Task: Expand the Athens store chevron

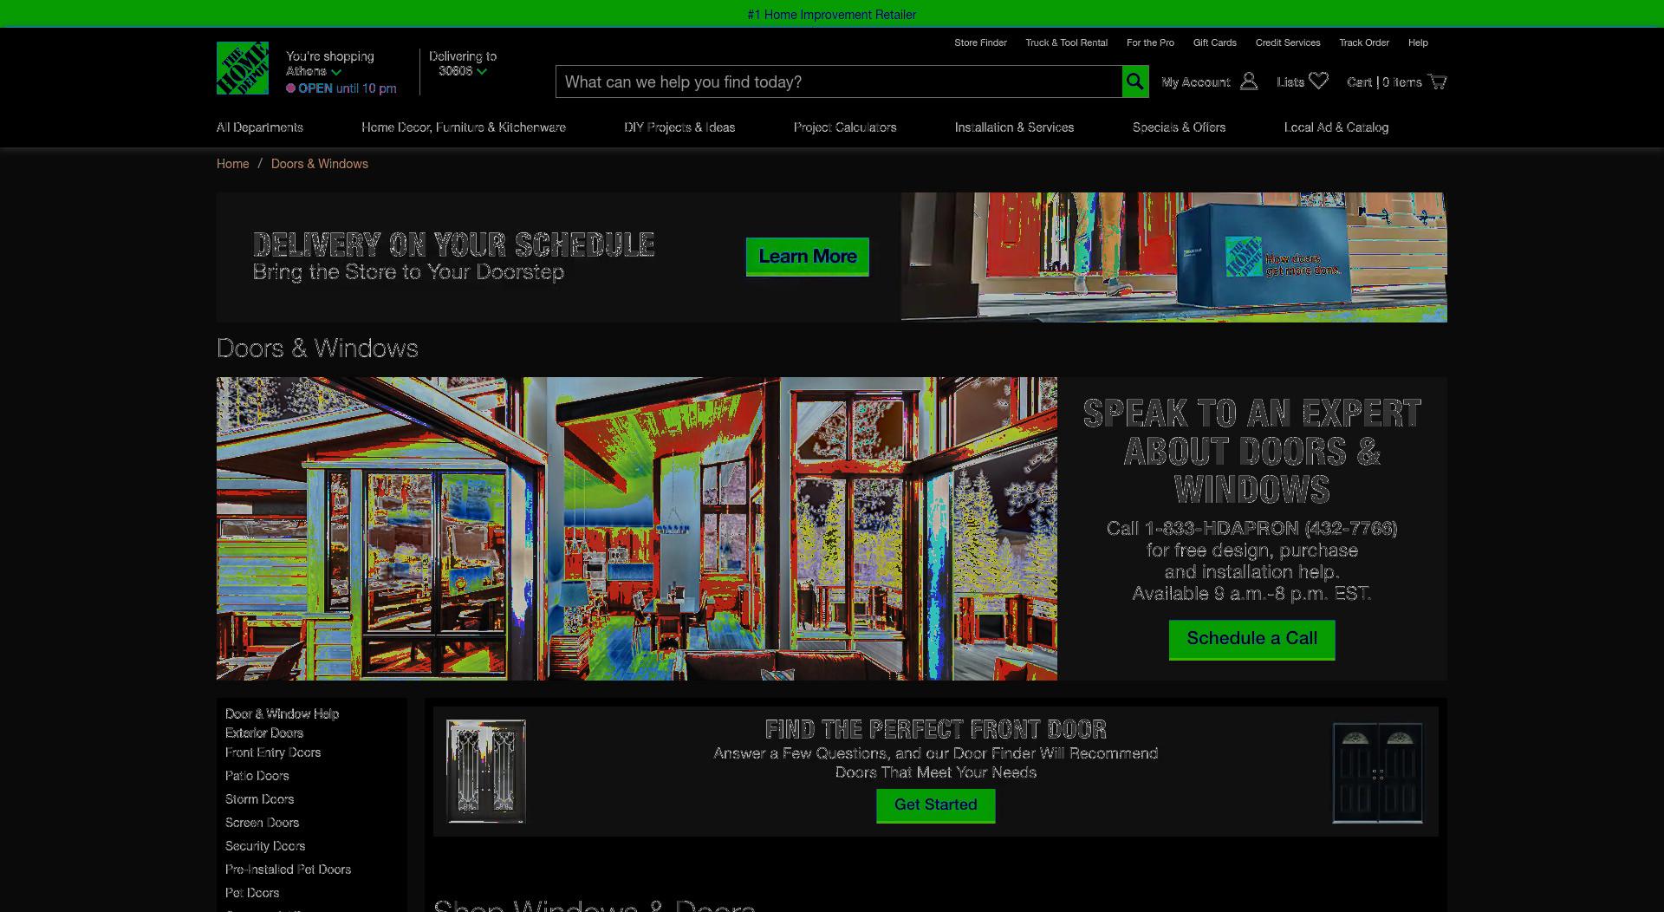Action: tap(335, 72)
